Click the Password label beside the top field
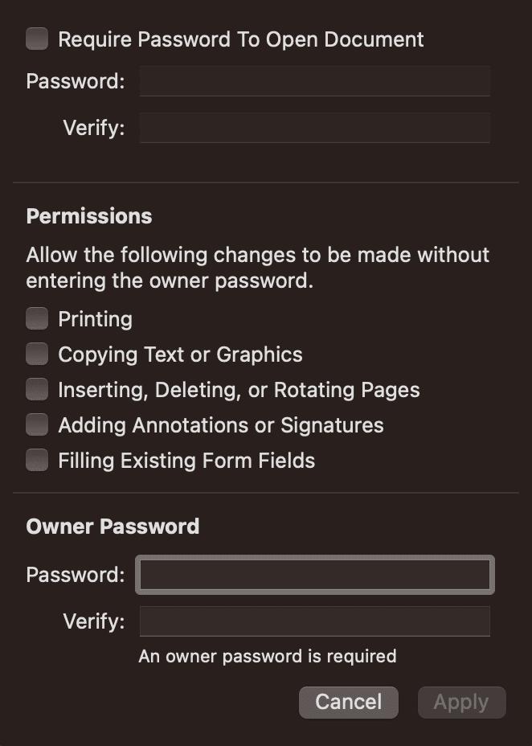The image size is (532, 746). [x=74, y=80]
